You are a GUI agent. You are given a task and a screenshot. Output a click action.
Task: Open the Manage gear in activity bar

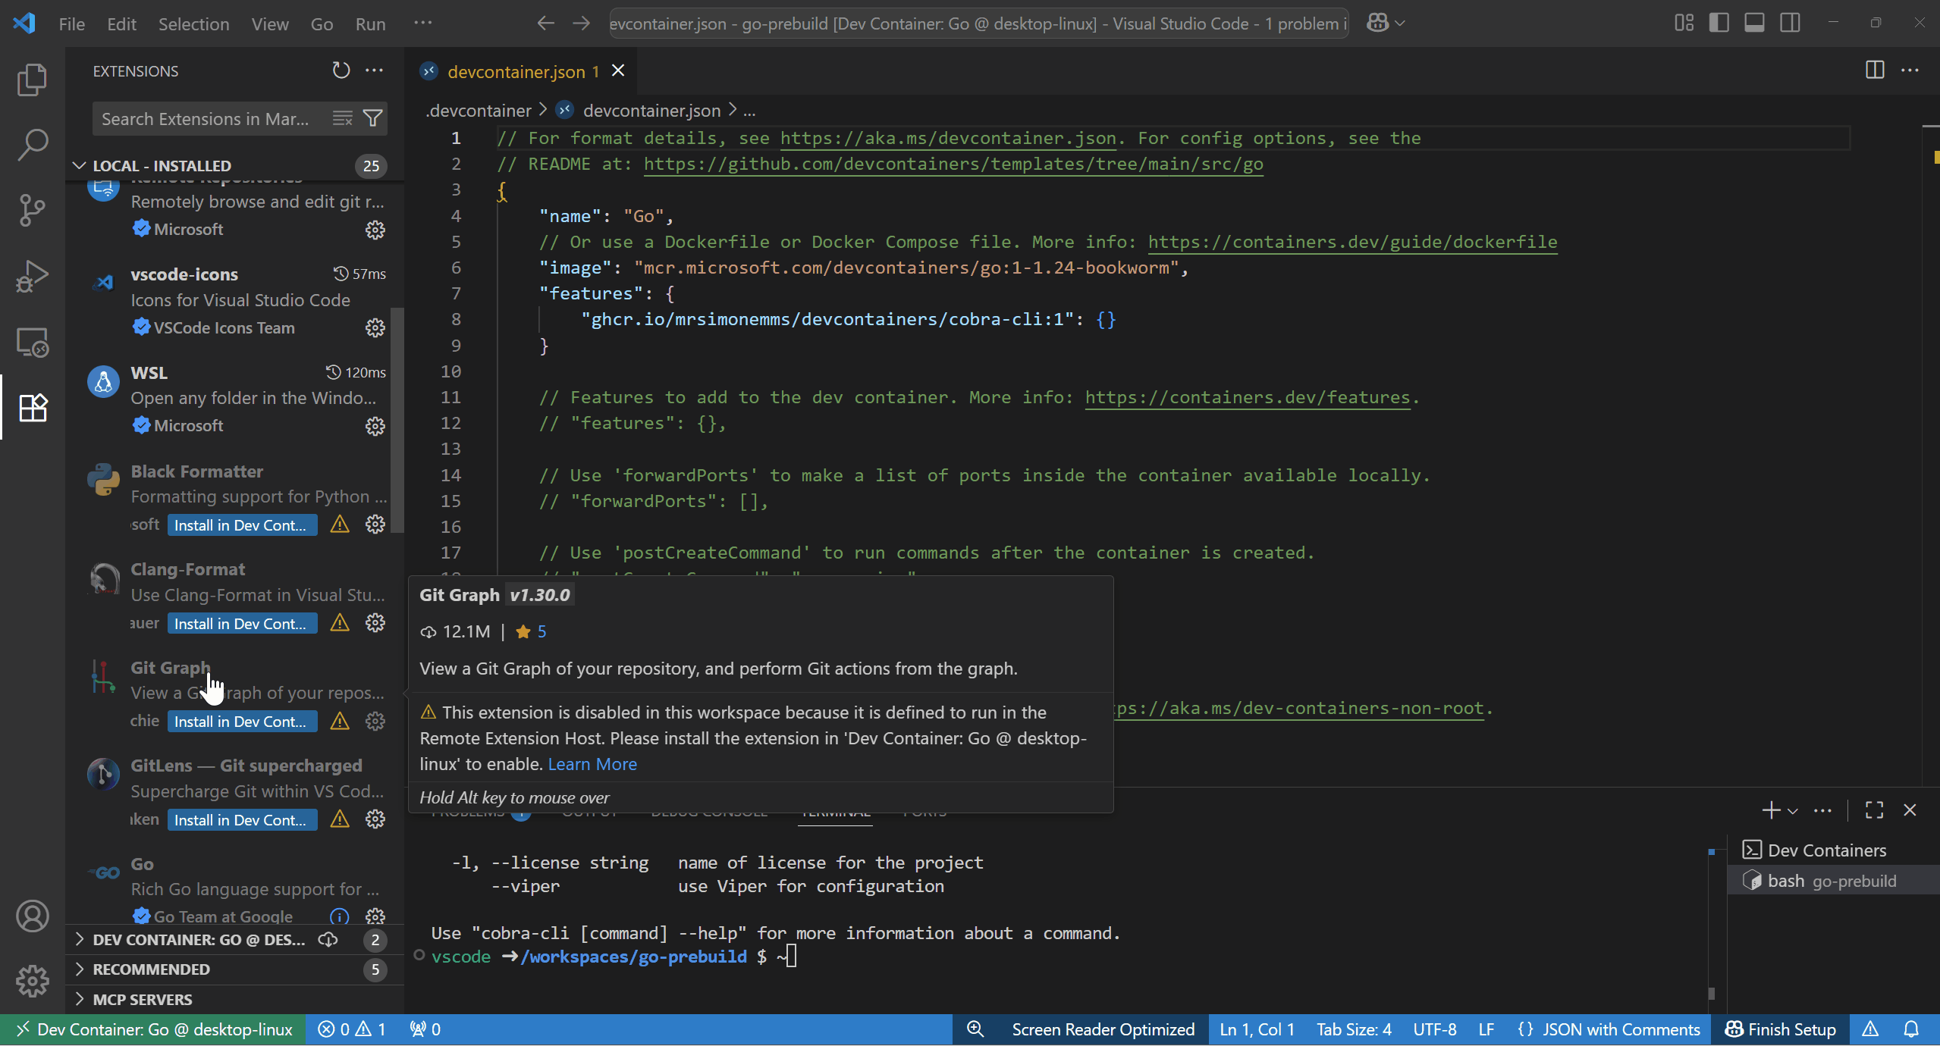coord(32,982)
